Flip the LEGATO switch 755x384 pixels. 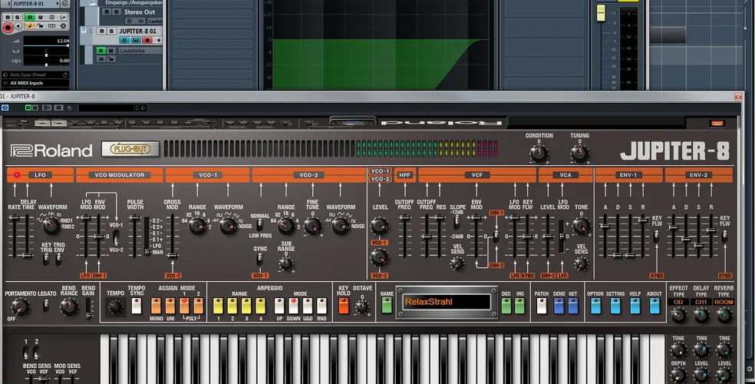pos(46,306)
